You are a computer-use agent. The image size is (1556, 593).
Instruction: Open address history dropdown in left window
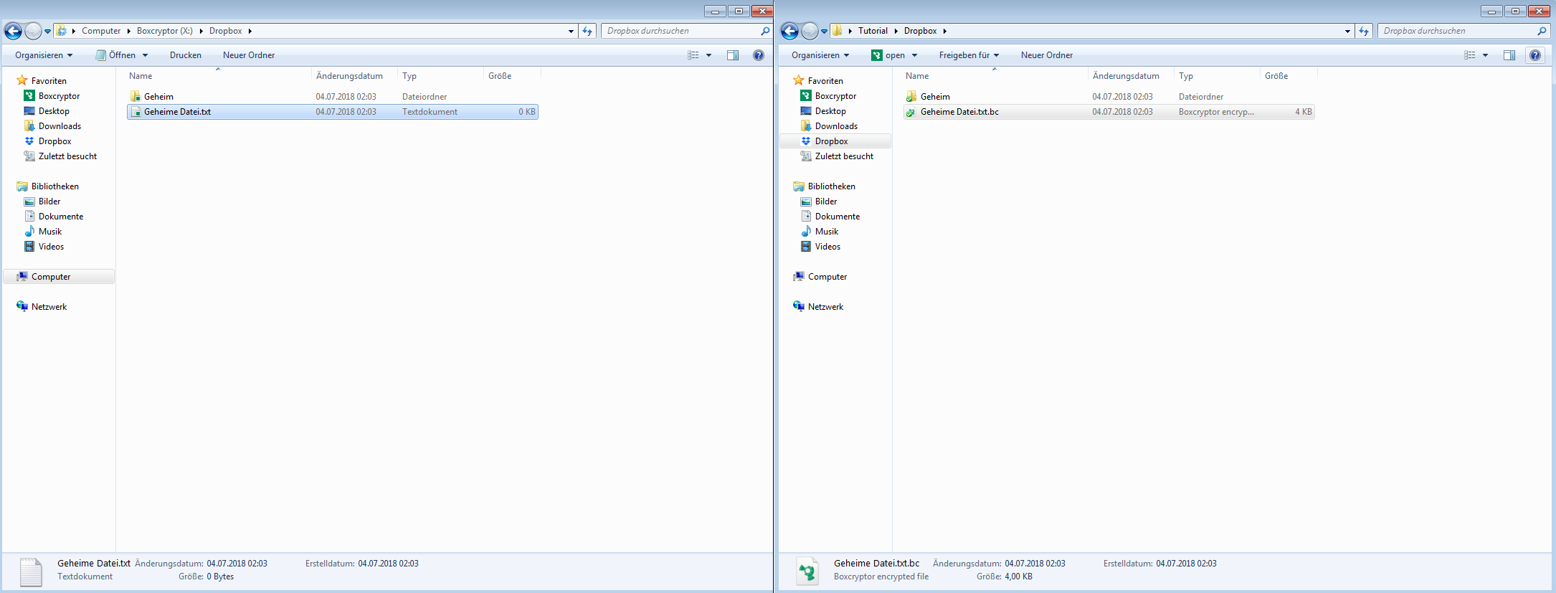click(x=571, y=31)
